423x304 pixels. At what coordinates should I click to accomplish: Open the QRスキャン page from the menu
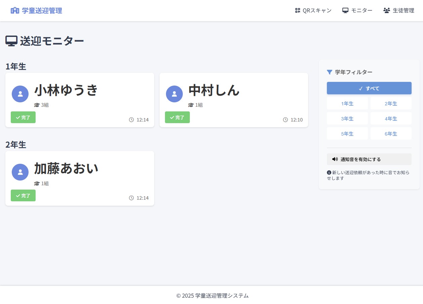(312, 10)
